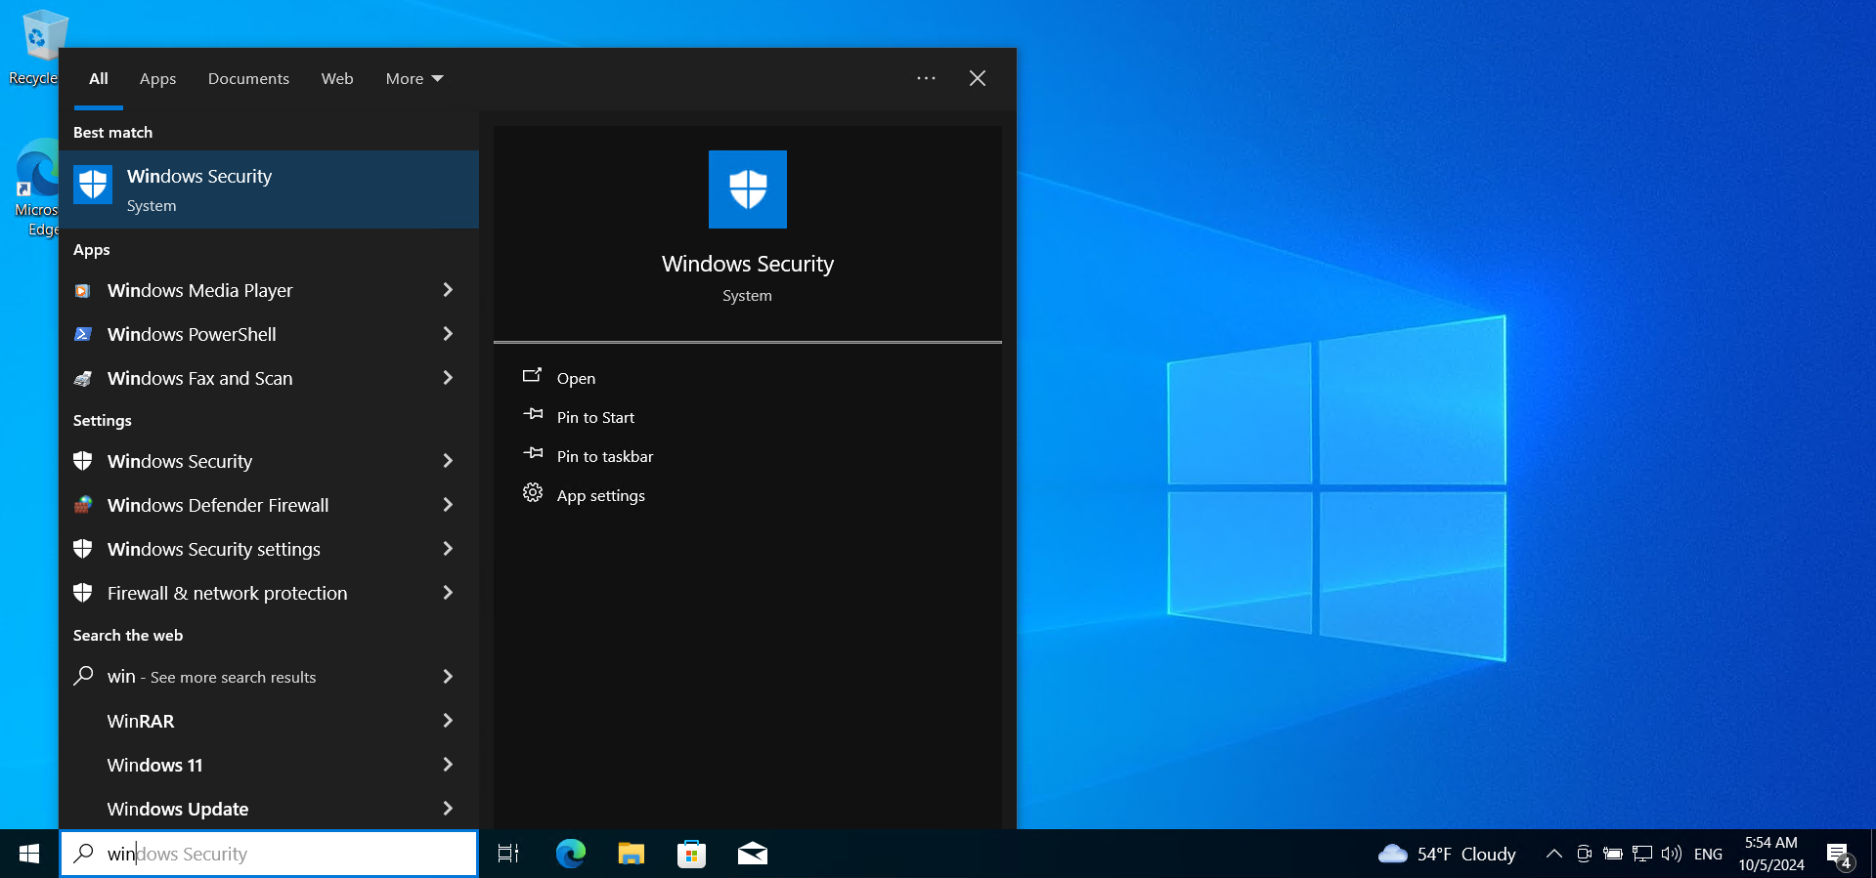1876x878 pixels.
Task: Click the Pin to taskbar pin icon
Action: [x=533, y=454]
